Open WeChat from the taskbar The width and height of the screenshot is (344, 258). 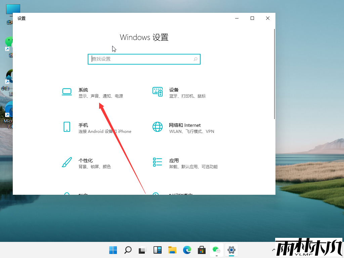pyautogui.click(x=216, y=250)
